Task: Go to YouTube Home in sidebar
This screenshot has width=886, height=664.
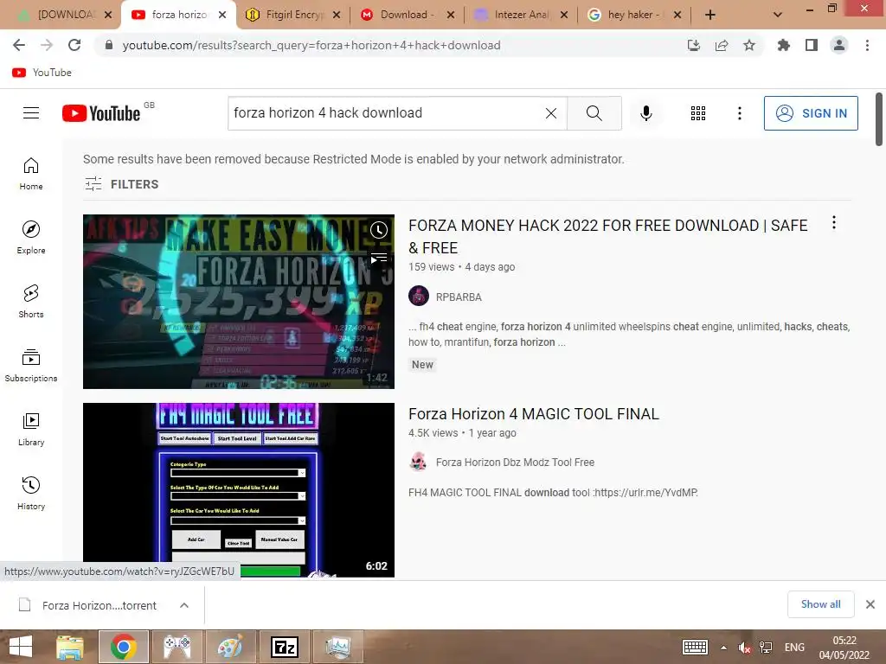Action: 31,173
